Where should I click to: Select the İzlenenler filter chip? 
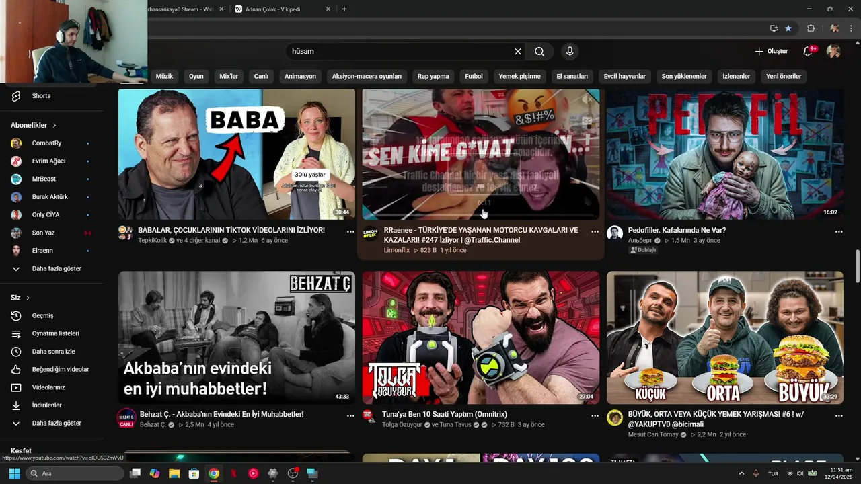click(736, 76)
